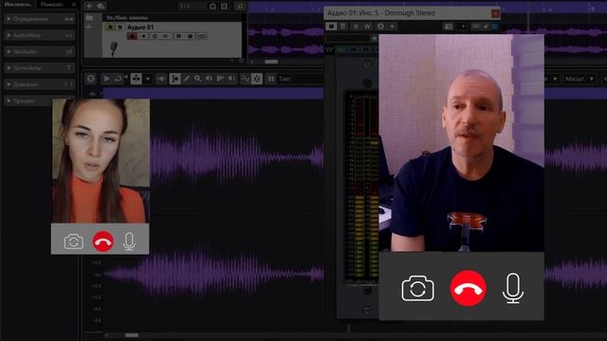Viewport: 607px width, 341px height.
Task: End the woman's video call
Action: (x=103, y=242)
